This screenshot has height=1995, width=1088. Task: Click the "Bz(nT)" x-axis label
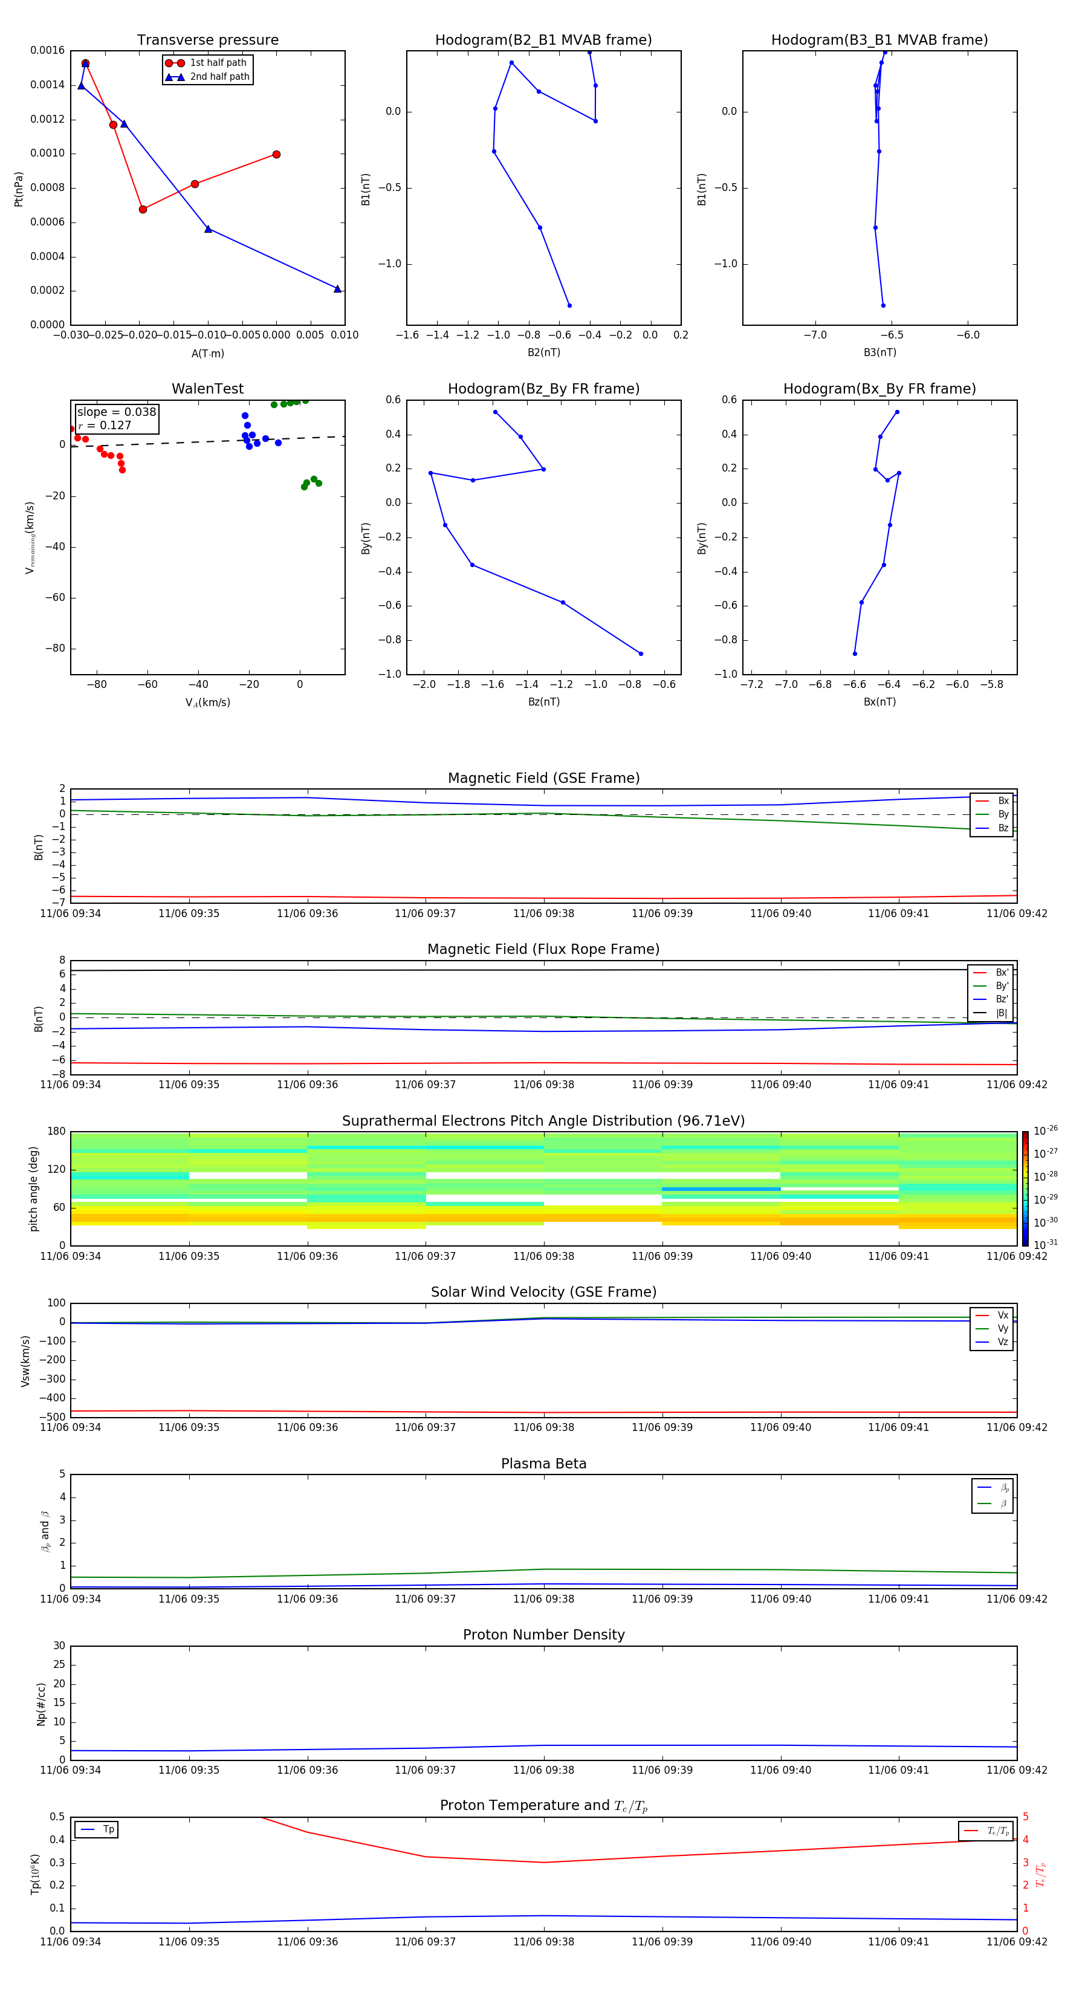[543, 702]
